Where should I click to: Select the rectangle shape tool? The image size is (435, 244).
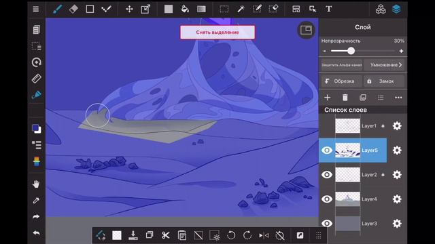[x=90, y=9]
